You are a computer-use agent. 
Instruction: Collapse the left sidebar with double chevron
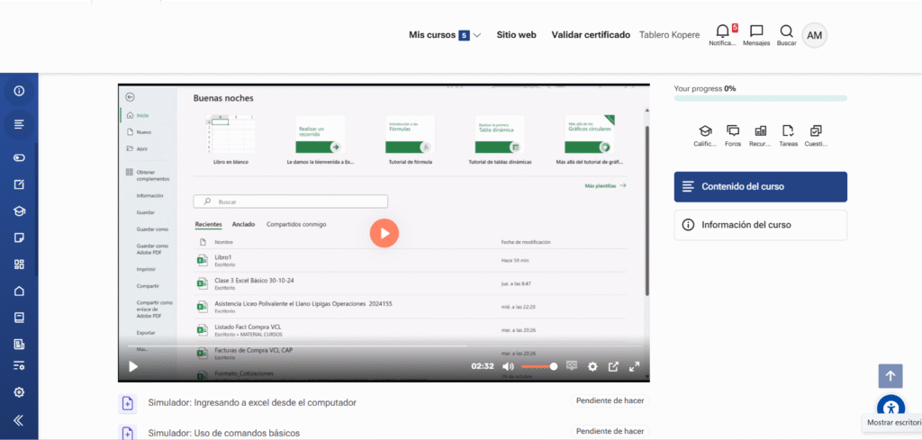pos(18,419)
